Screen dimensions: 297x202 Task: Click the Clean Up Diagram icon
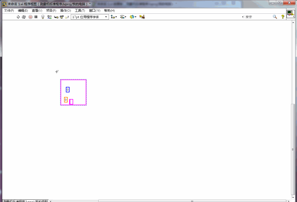tap(142, 17)
